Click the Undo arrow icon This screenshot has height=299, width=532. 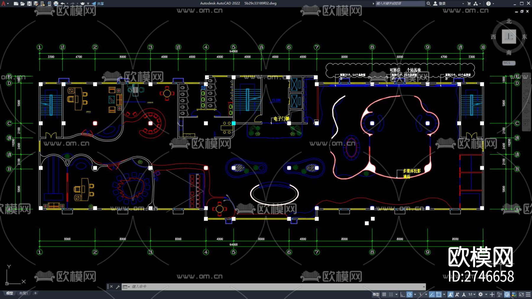pos(63,4)
